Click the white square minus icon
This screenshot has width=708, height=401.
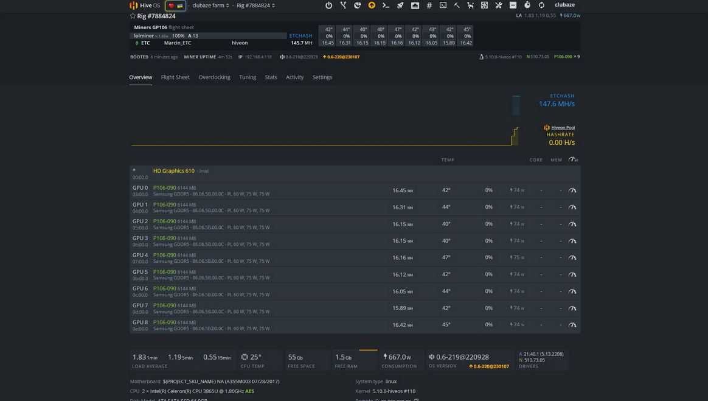click(x=513, y=5)
